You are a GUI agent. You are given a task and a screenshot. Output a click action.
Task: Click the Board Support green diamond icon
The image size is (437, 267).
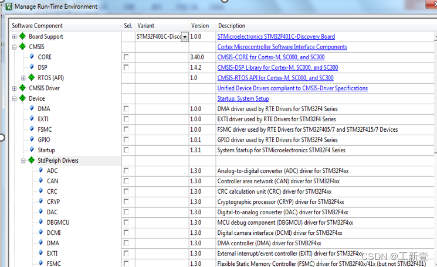pos(22,36)
